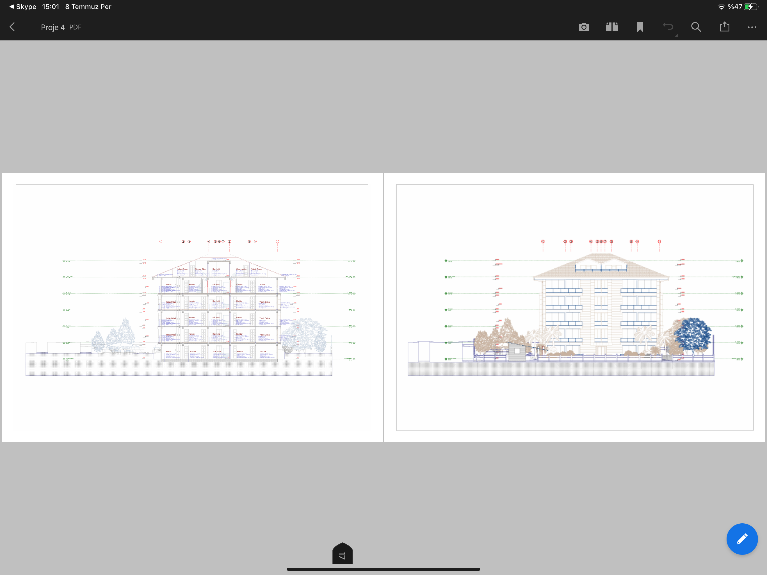Screen dimensions: 767x575
Task: Return to Skype from status bar
Action: (22, 6)
